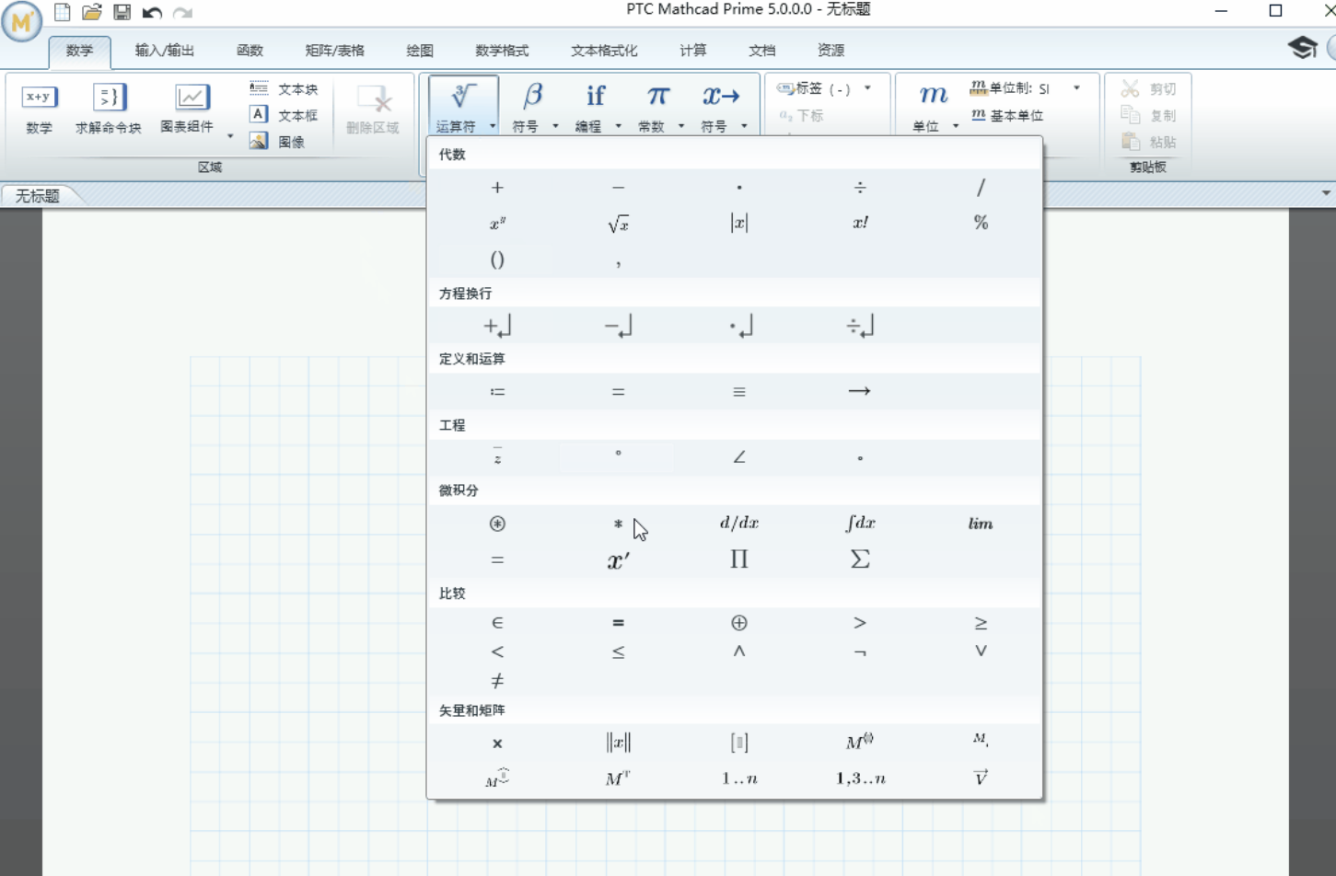Open the graduation cap learning resources icon
The image size is (1336, 876).
pos(1302,48)
